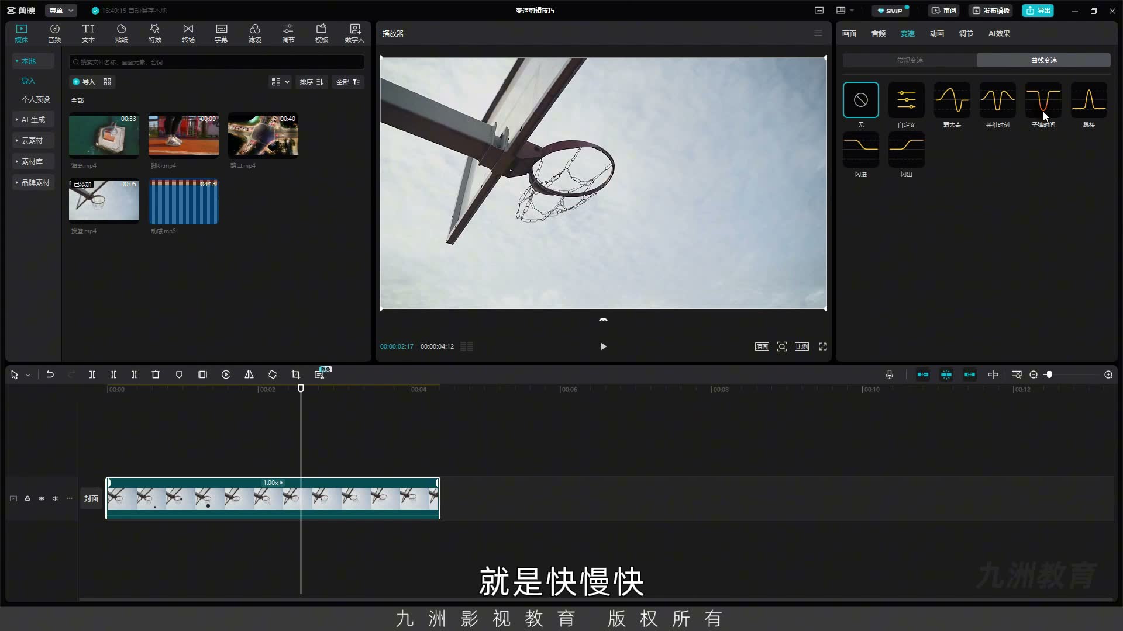The width and height of the screenshot is (1123, 631).
Task: Open the 特效 (Effects) tab
Action: click(154, 33)
